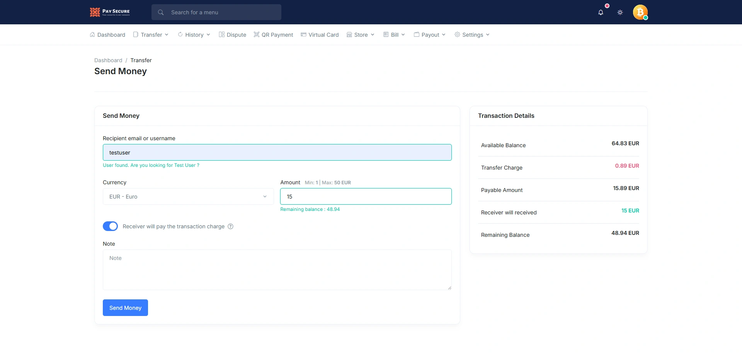The image size is (742, 355).
Task: Click the Virtual Card icon
Action: (303, 34)
